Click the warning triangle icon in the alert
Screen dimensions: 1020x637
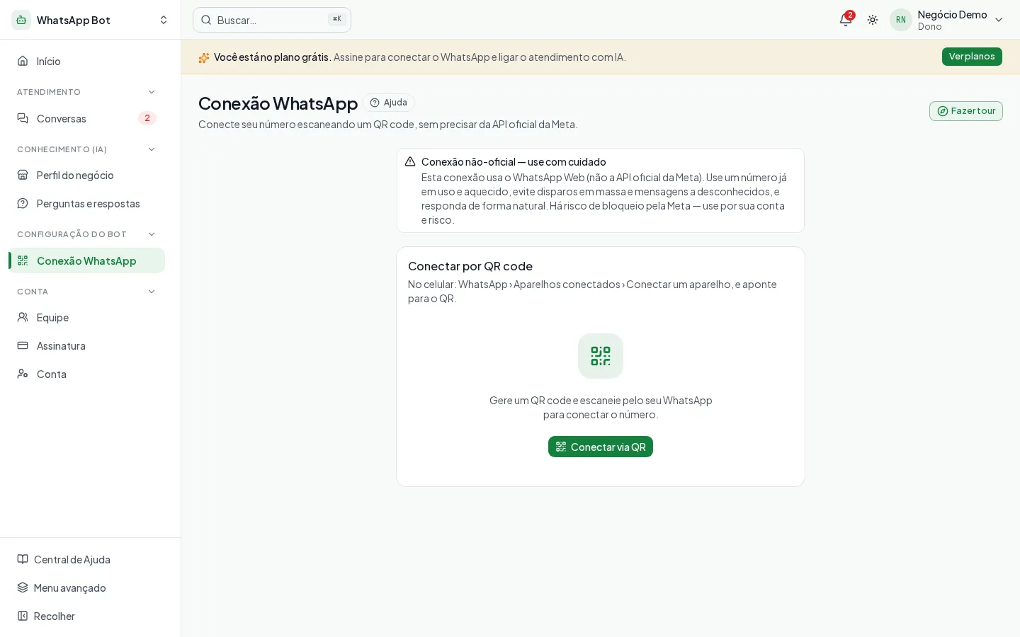coord(410,161)
